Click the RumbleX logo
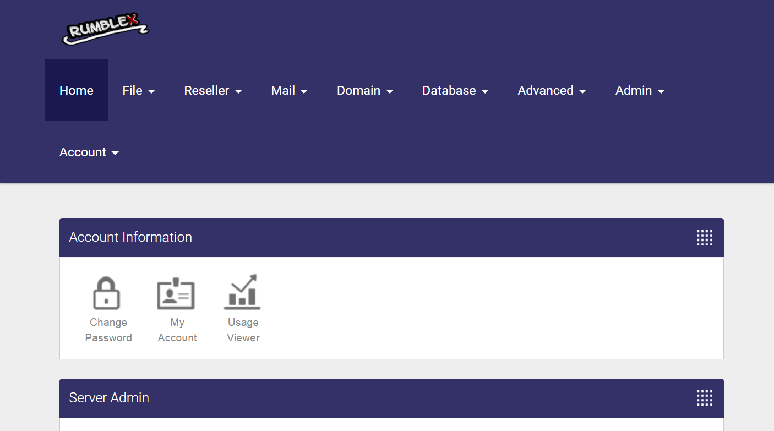 (x=105, y=29)
